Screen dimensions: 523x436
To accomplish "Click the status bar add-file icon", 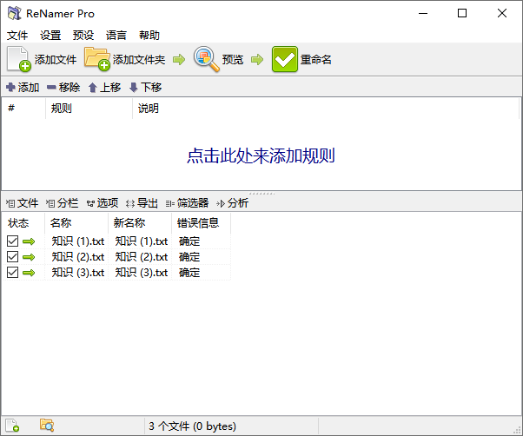I will tap(12, 426).
